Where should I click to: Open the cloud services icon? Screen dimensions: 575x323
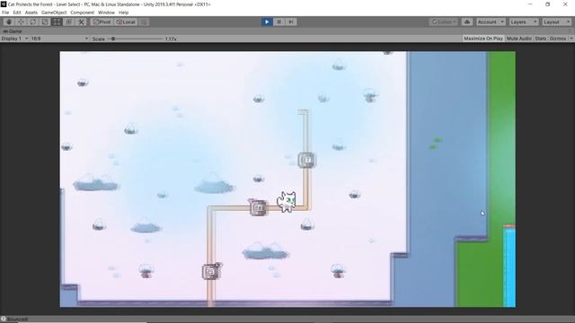tap(467, 22)
